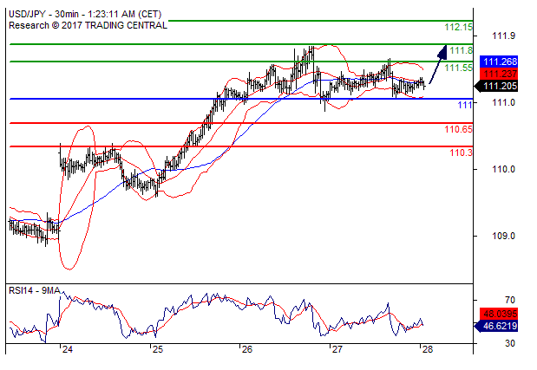Select the 110.65 support level label
Viewport: 537px width, 370px height.
[x=458, y=129]
